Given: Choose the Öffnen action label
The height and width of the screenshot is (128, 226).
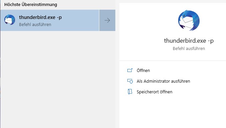Looking at the screenshot, I should pos(143,71).
